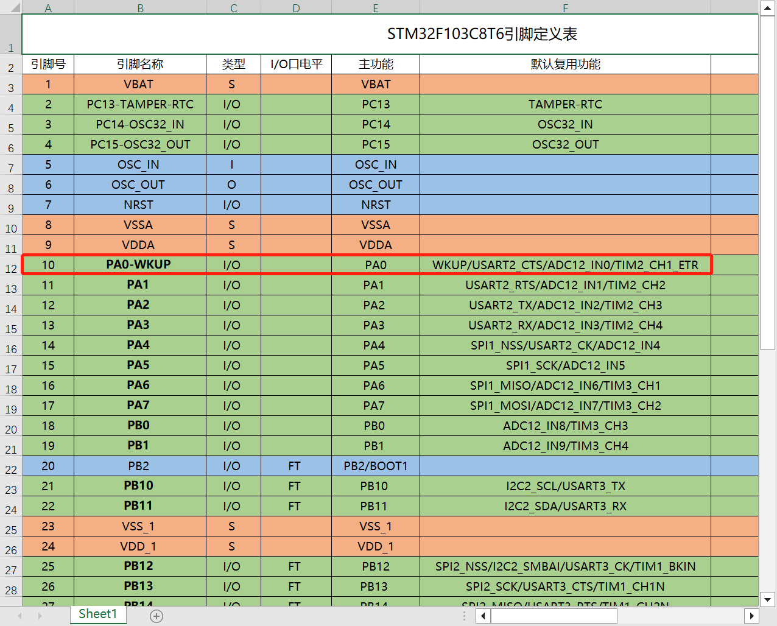The image size is (777, 626).
Task: Select the SPI1_NSS/USART2_CK/ADC12_IN4 cell
Action: coord(565,345)
